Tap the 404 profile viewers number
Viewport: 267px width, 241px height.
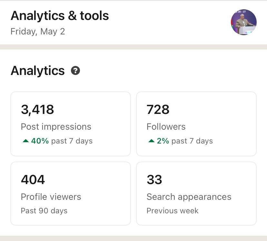pos(33,180)
